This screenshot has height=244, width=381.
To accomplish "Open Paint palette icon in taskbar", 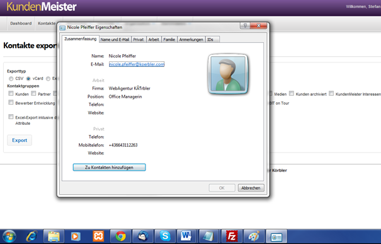I will [254, 236].
